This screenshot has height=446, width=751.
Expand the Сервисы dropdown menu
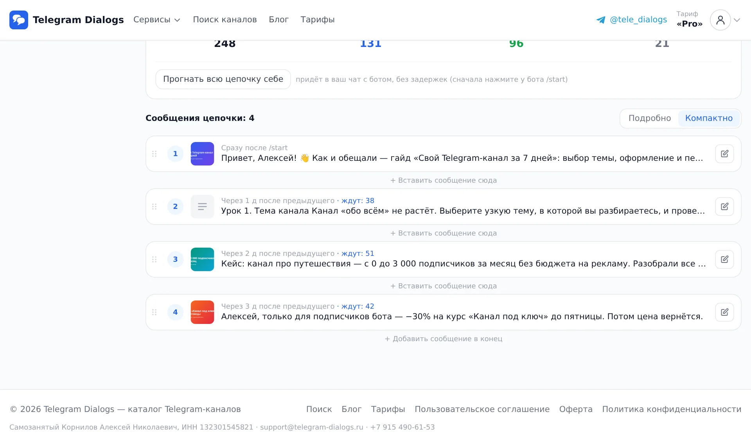(x=156, y=20)
